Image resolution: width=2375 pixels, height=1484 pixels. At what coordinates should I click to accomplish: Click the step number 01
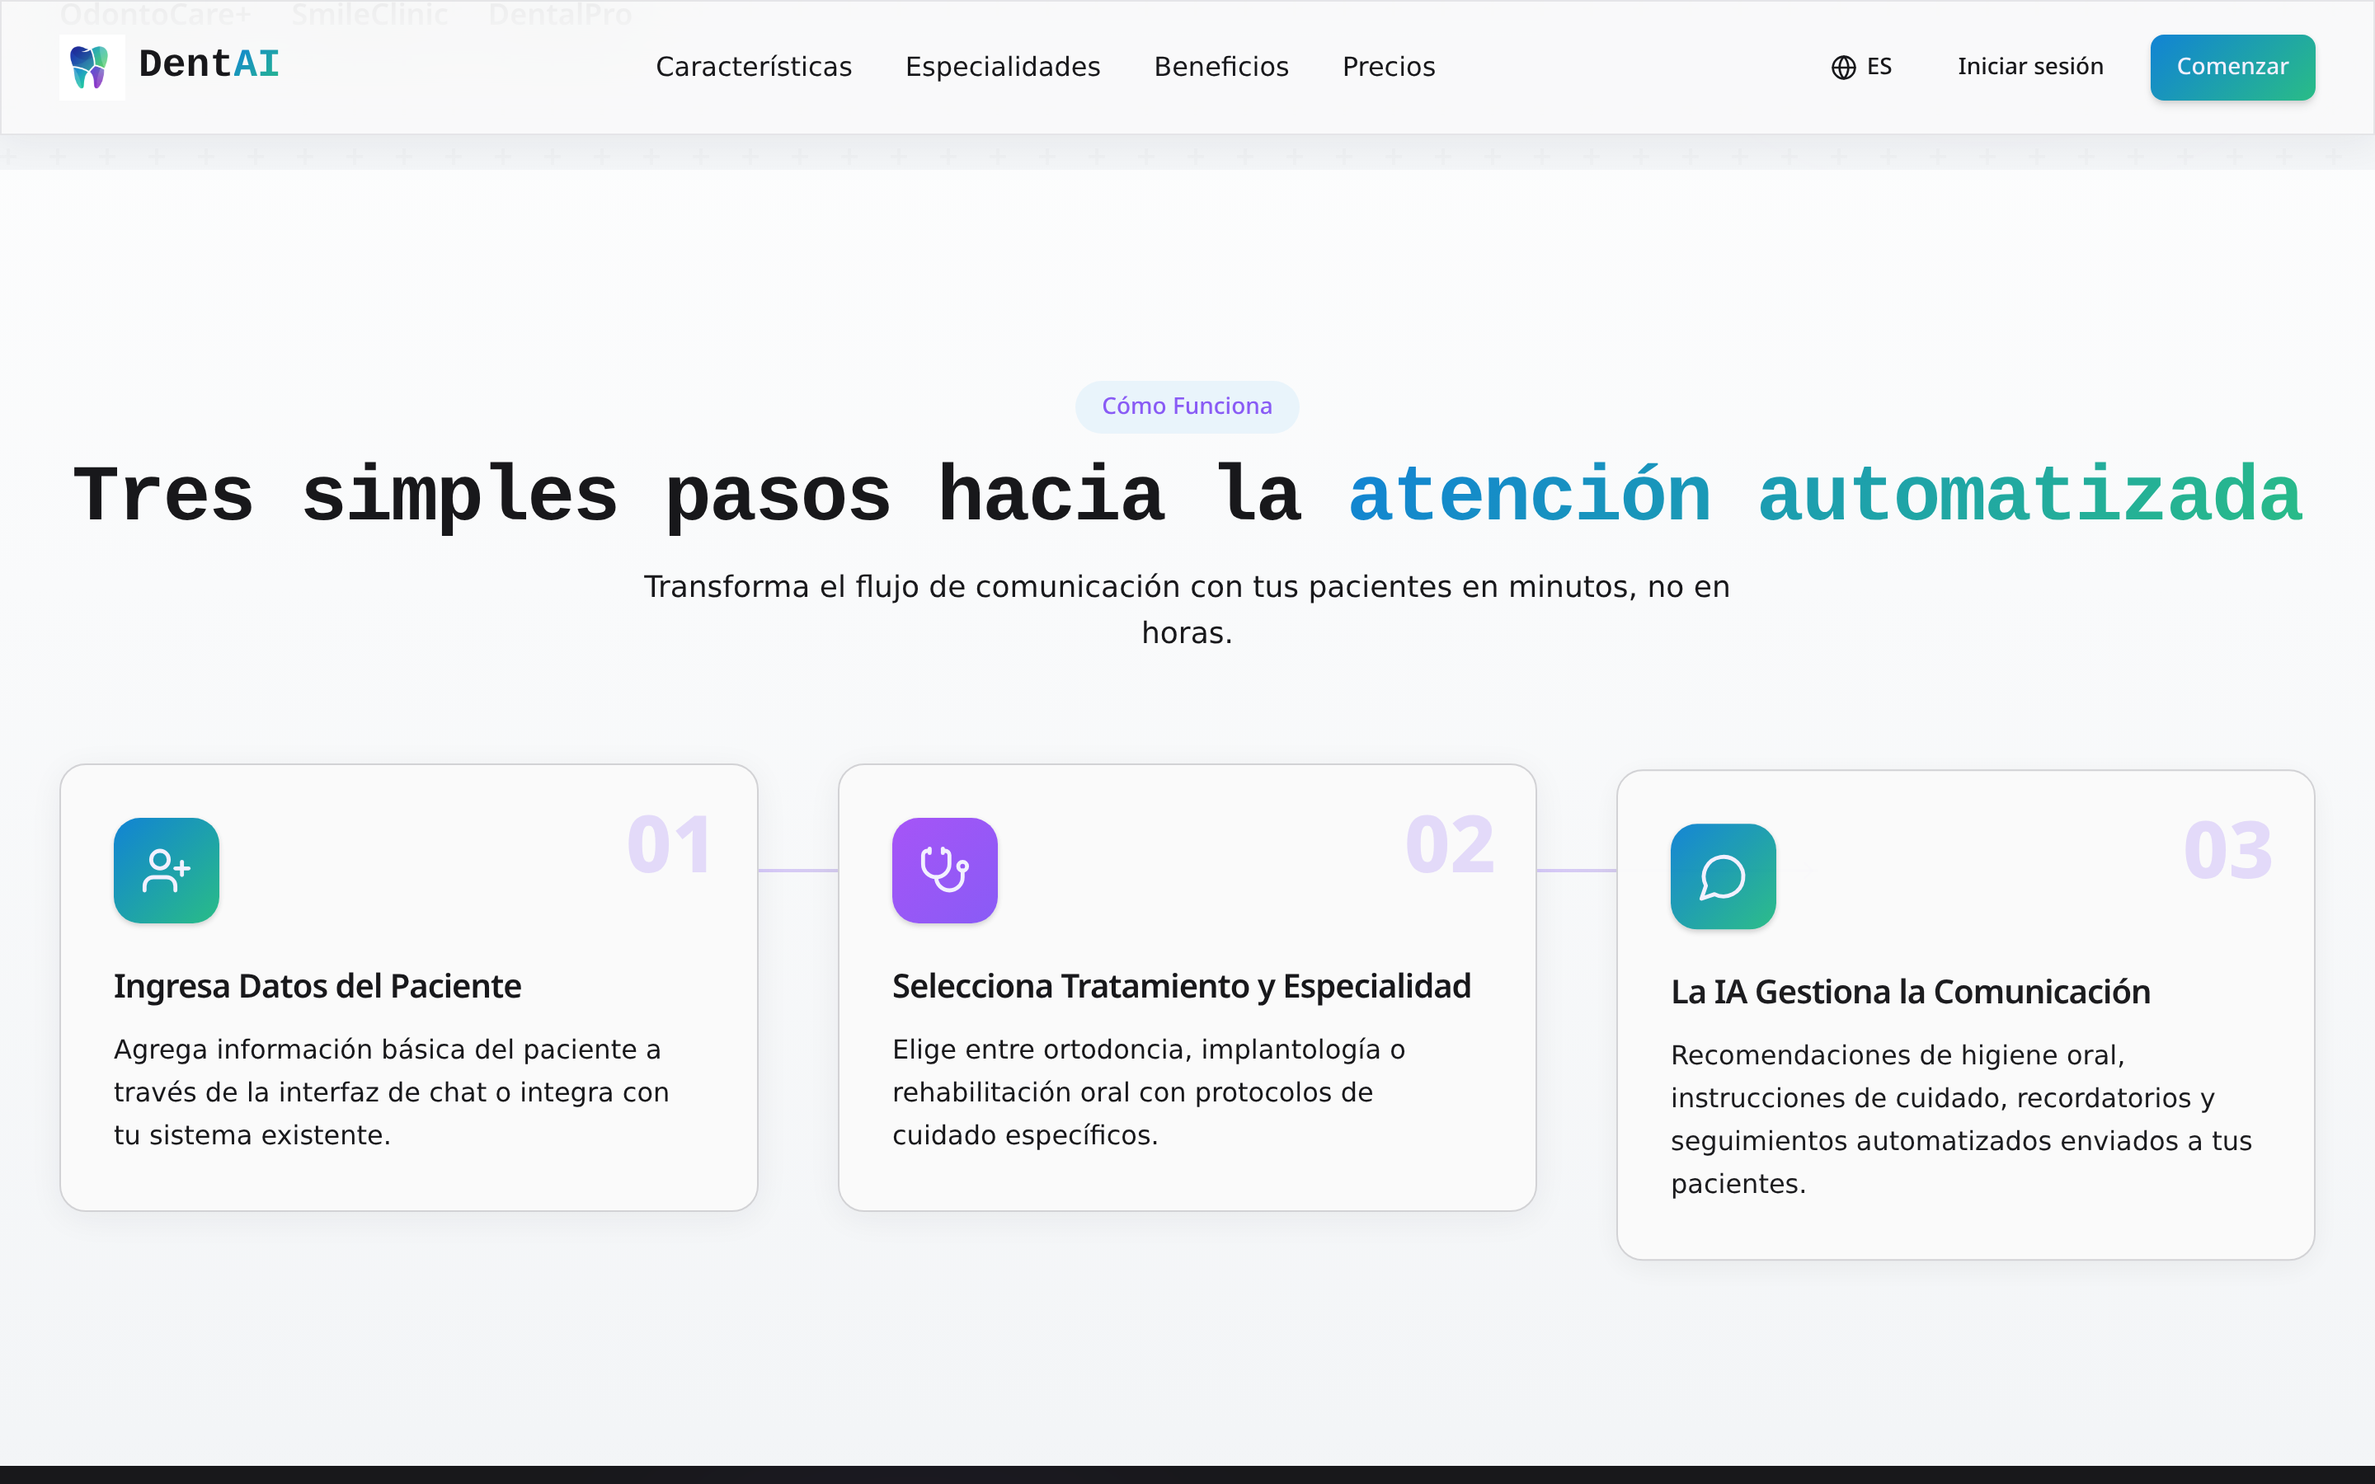coord(670,844)
